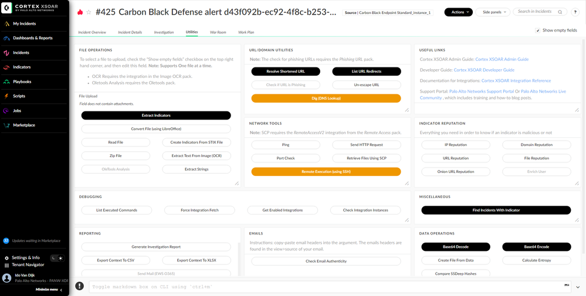586x296 pixels.
Task: Click the Search in Incidents field
Action: (x=536, y=12)
